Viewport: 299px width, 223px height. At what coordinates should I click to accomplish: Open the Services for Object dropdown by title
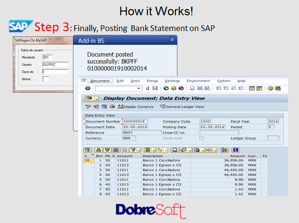tap(92, 98)
